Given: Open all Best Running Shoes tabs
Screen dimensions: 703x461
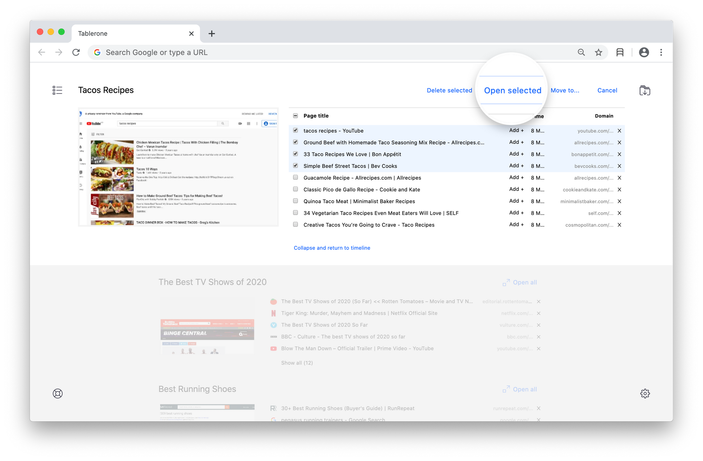Looking at the screenshot, I should click(520, 389).
